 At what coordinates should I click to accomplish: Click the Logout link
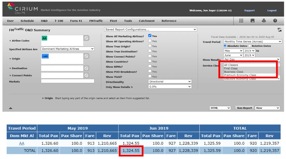(272, 11)
